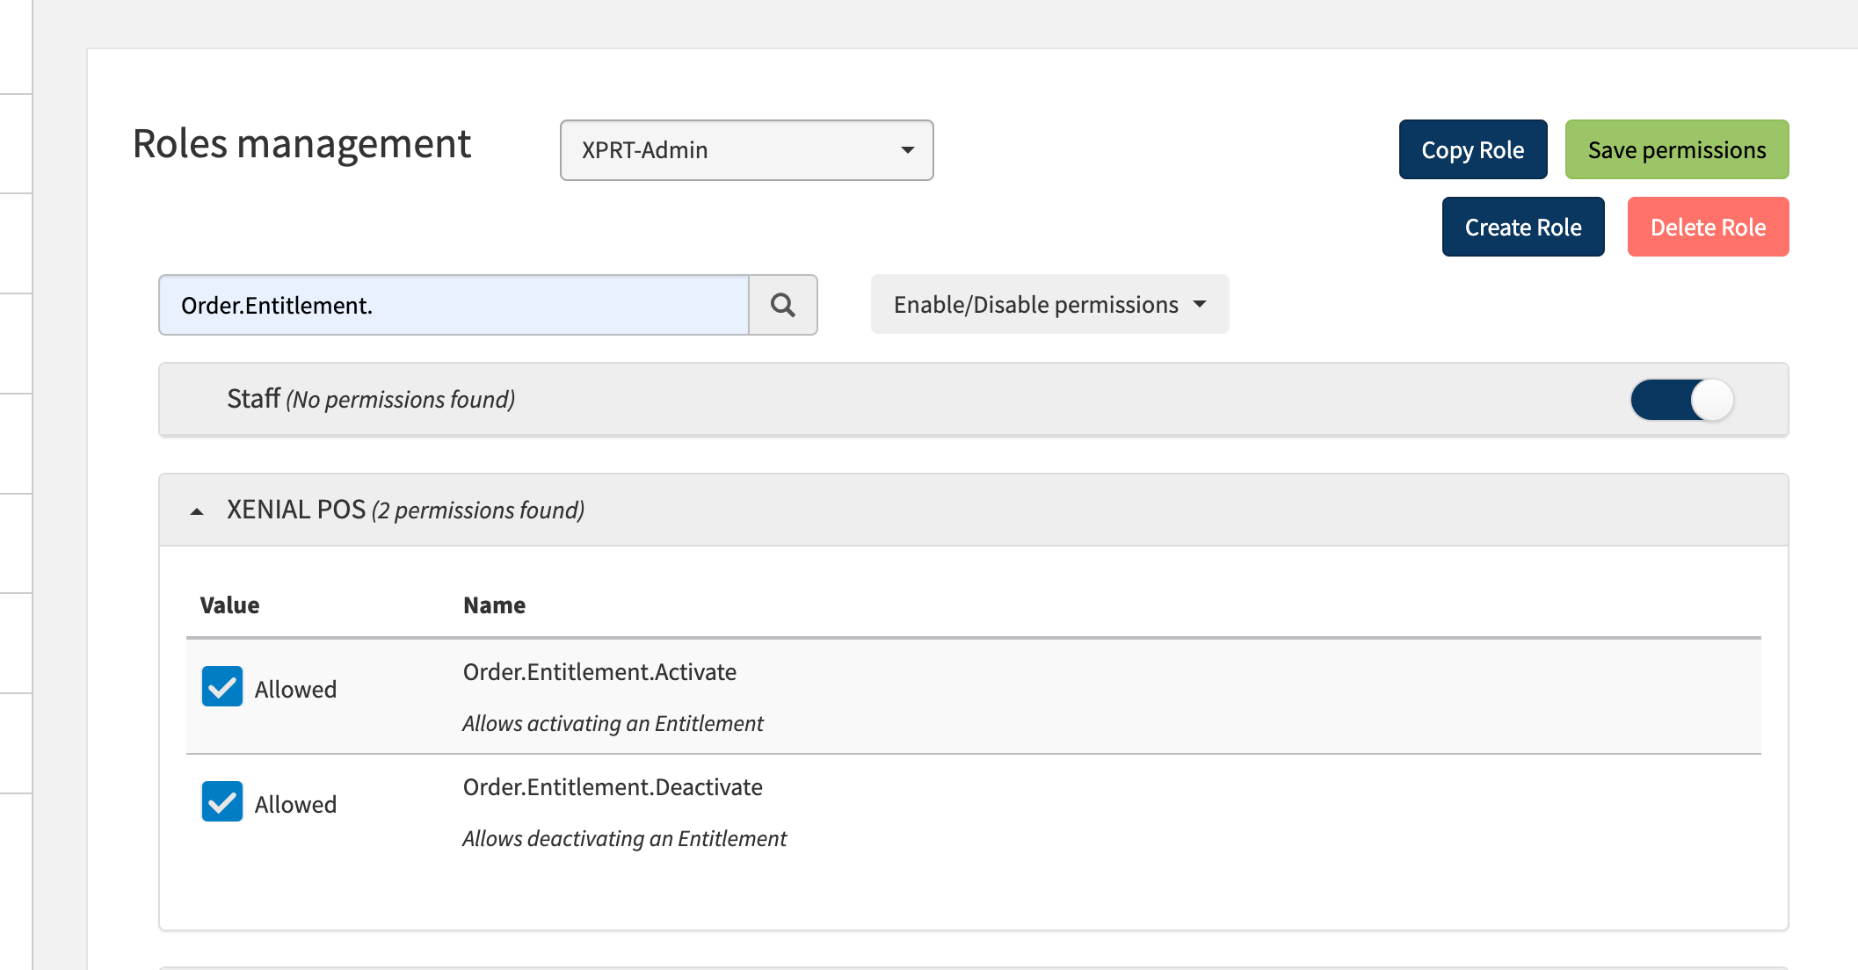Click the checkmark icon for Order.Entitlement.Activate
This screenshot has width=1858, height=970.
click(x=222, y=687)
